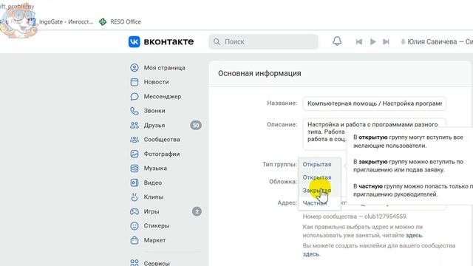Click Номер сообщества club127954559 text

(x=355, y=216)
